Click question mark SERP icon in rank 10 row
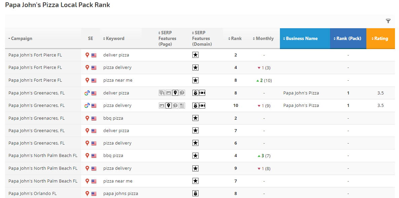The height and width of the screenshot is (198, 399). coord(175,106)
